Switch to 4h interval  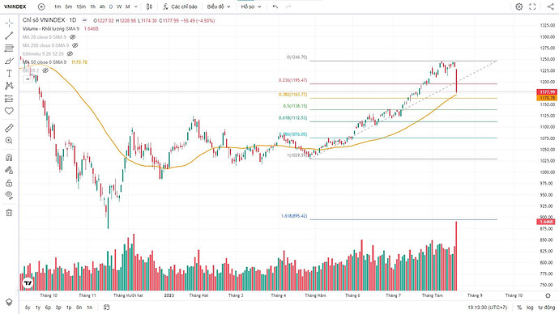102,6
